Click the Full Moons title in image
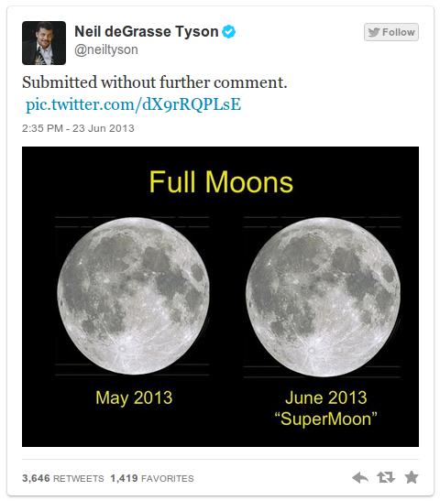 tap(221, 181)
